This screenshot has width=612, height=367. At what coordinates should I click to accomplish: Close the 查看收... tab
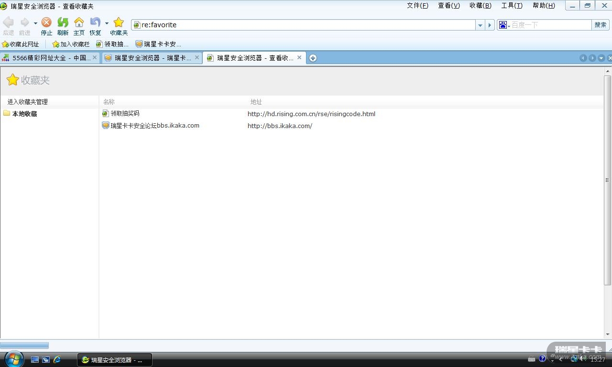click(x=299, y=57)
